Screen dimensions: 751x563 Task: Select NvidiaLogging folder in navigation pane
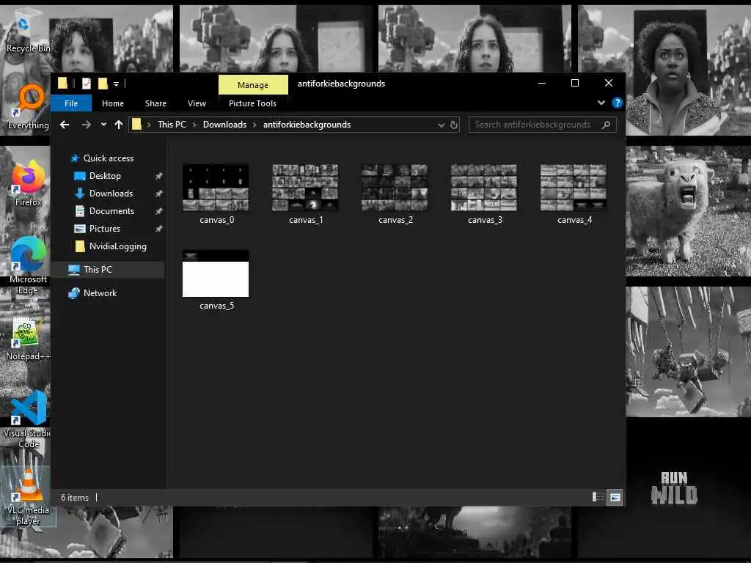point(118,246)
